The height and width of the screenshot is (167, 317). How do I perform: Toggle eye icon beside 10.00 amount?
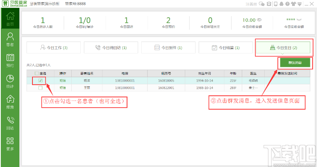259,20
